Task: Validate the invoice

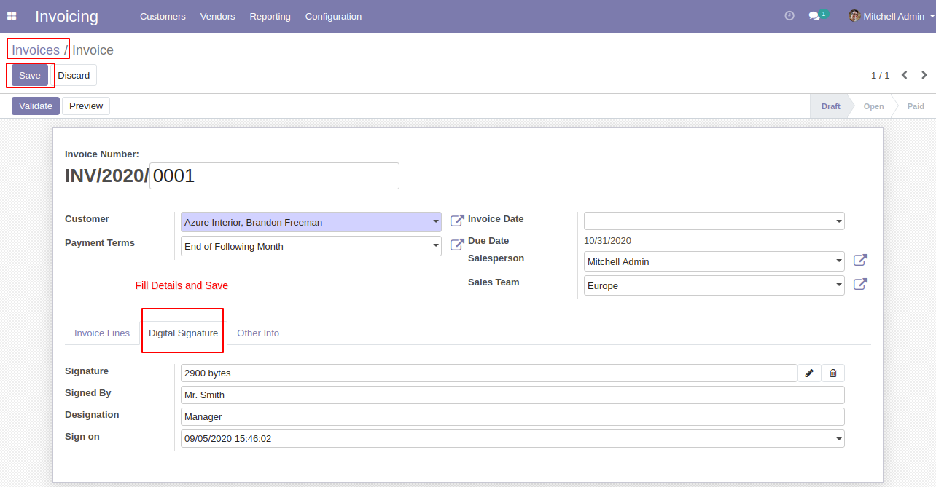Action: (x=36, y=106)
